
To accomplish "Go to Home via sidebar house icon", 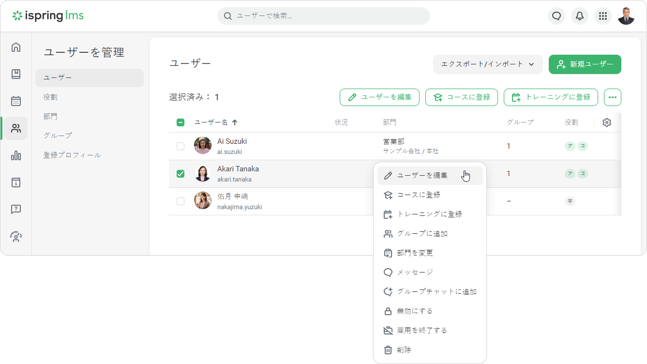I will coord(16,47).
